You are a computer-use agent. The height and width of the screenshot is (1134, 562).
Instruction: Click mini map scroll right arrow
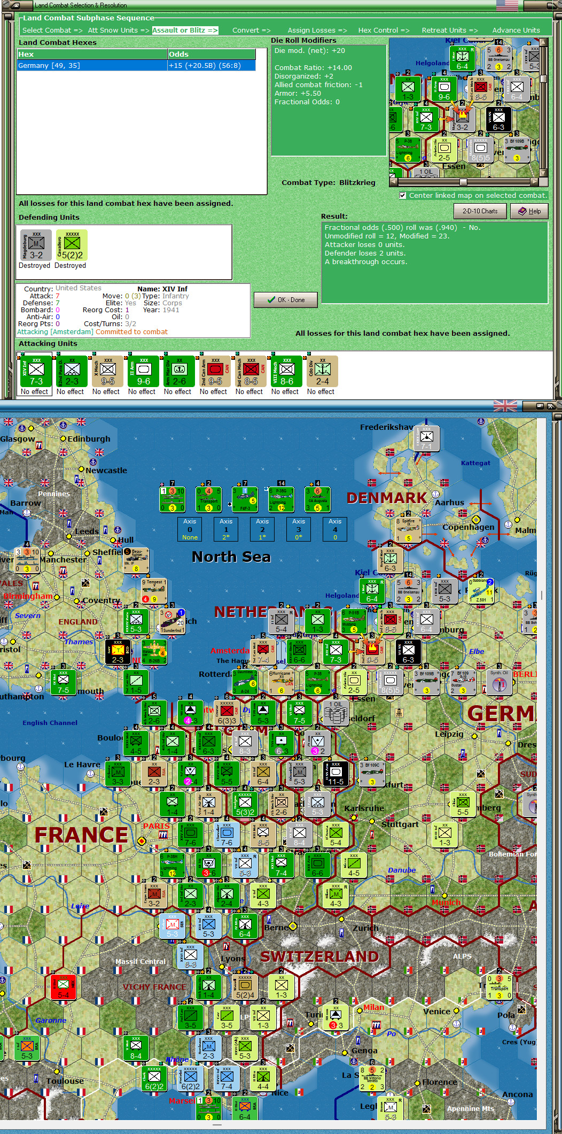click(535, 182)
